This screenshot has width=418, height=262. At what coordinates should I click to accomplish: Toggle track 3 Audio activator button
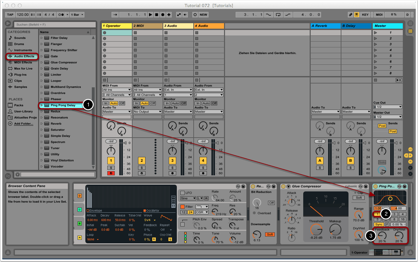[x=172, y=160]
